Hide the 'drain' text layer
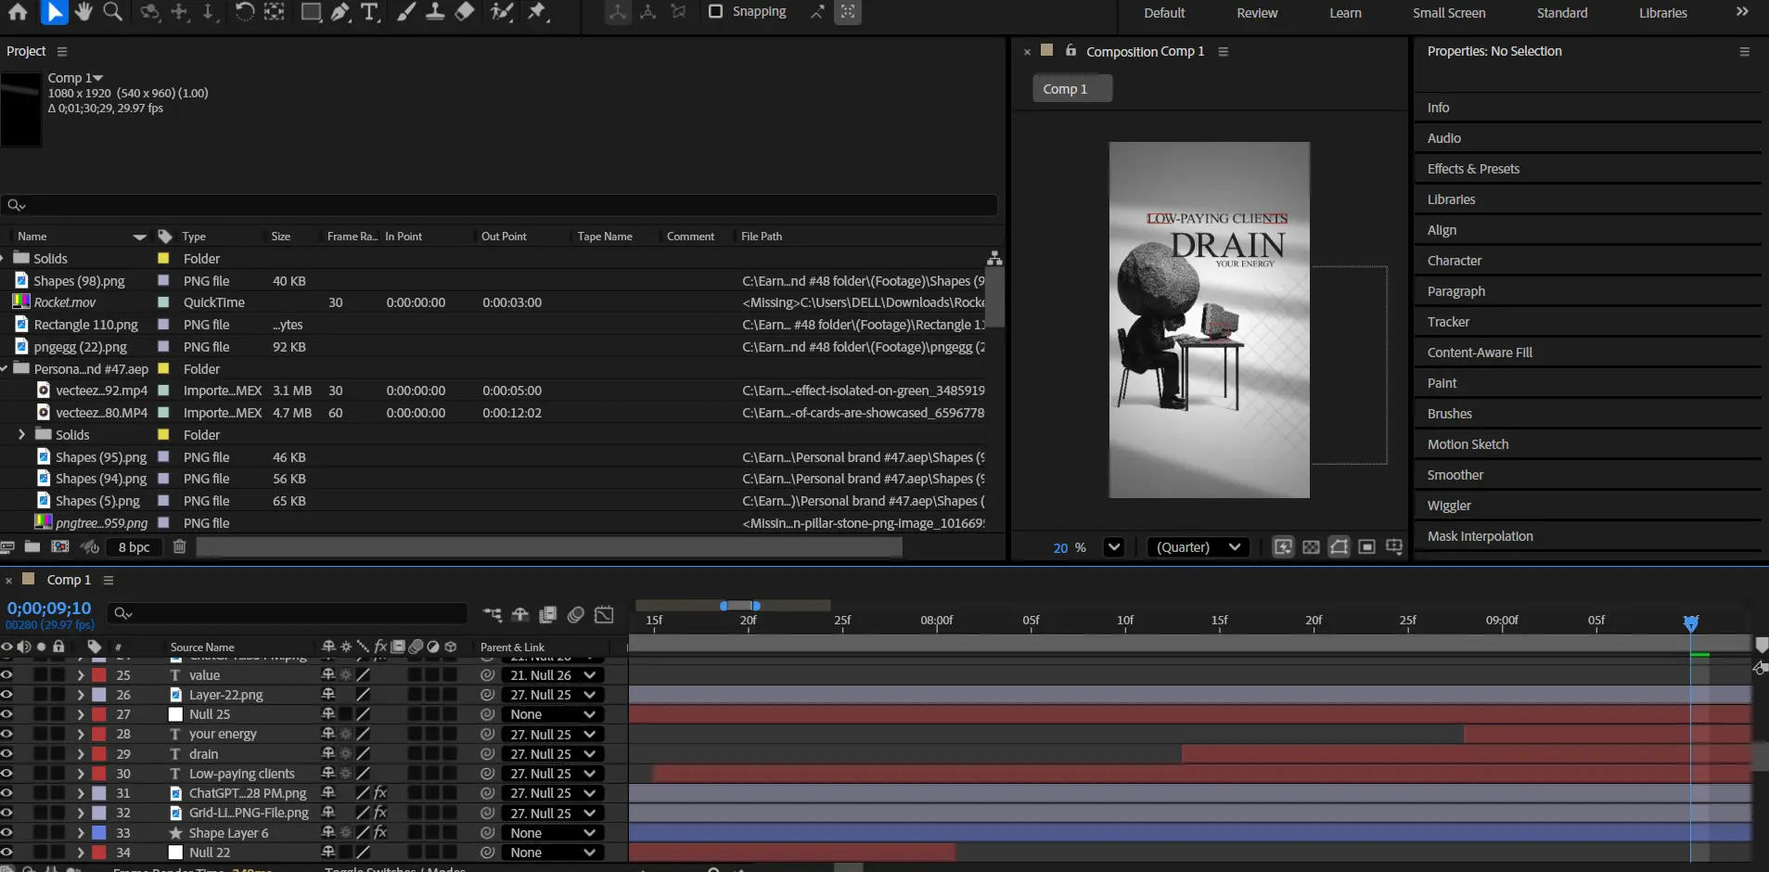Screen dimensions: 1769x872 tap(7, 754)
